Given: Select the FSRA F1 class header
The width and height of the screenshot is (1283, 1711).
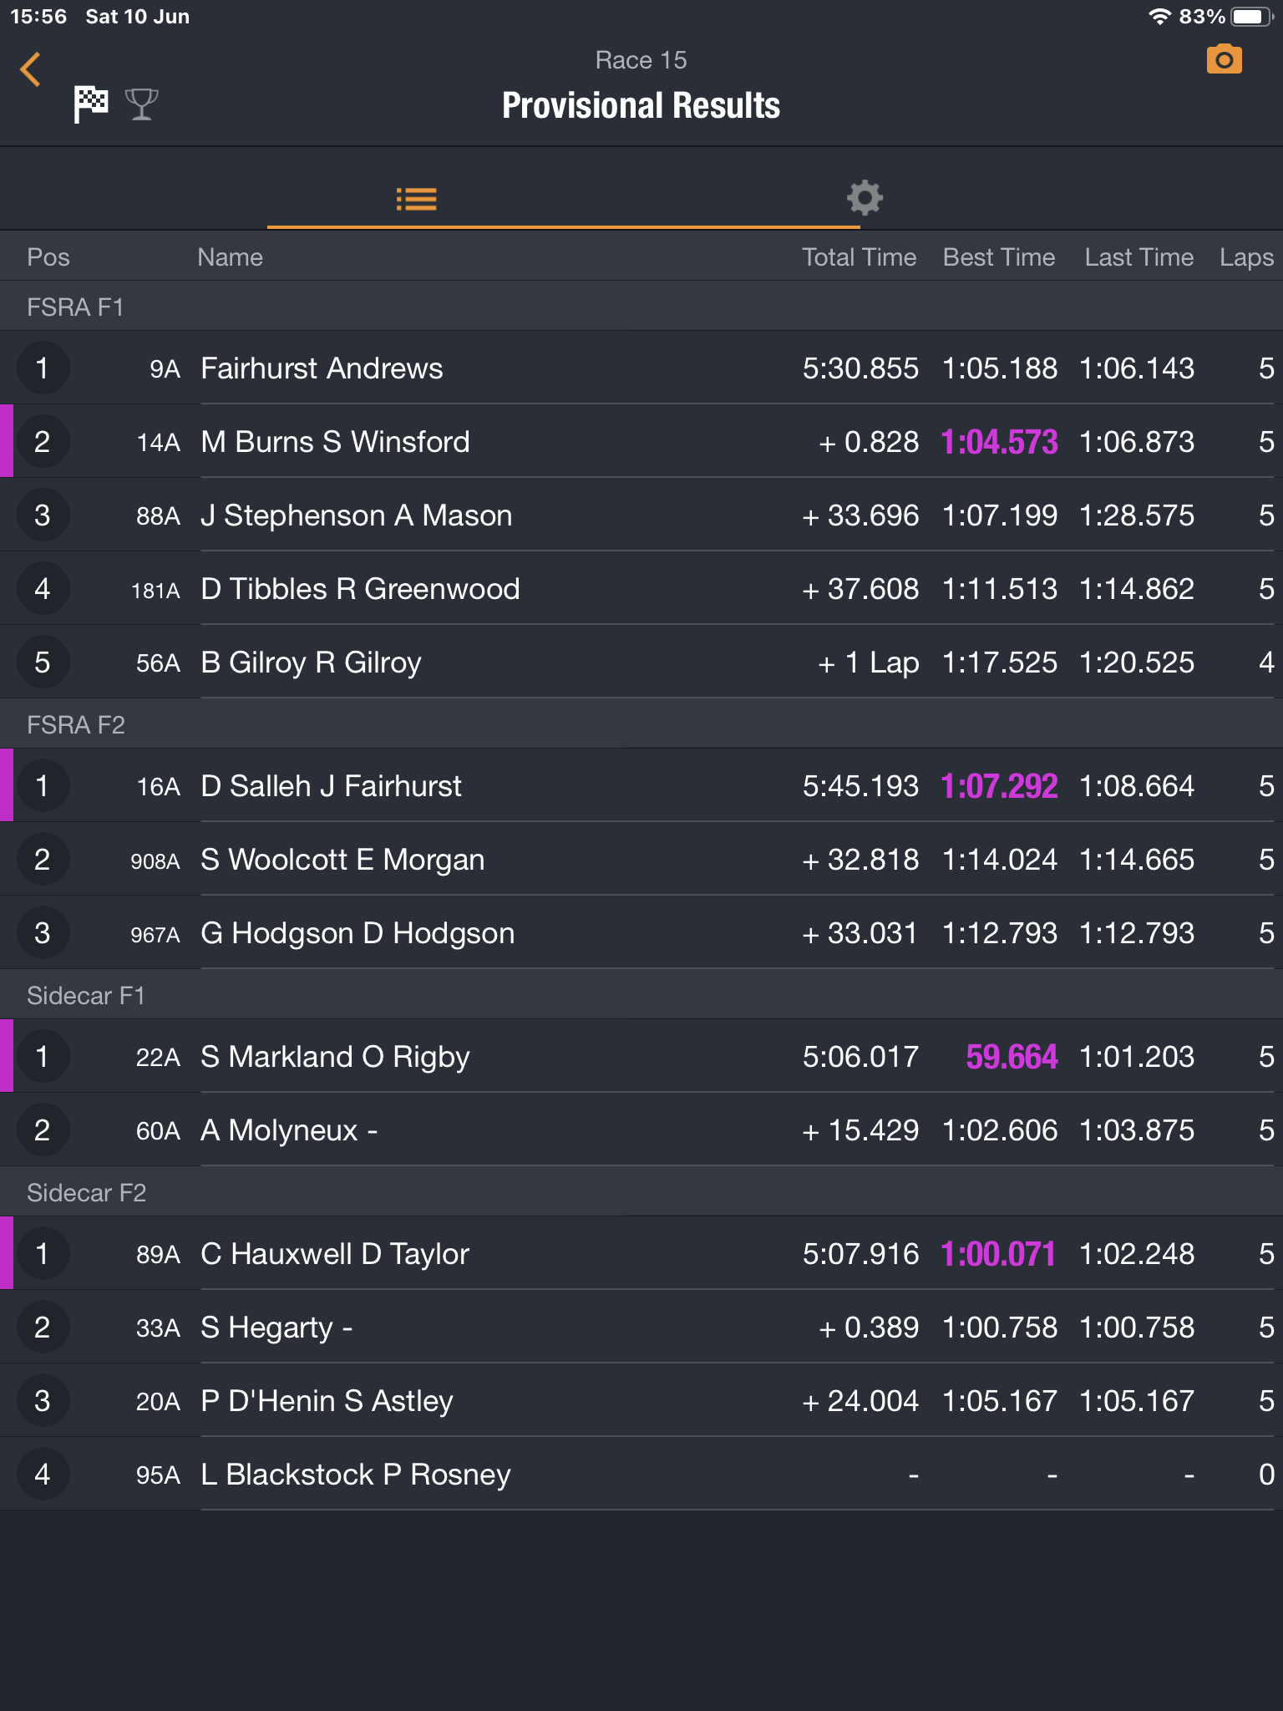Looking at the screenshot, I should [x=75, y=307].
